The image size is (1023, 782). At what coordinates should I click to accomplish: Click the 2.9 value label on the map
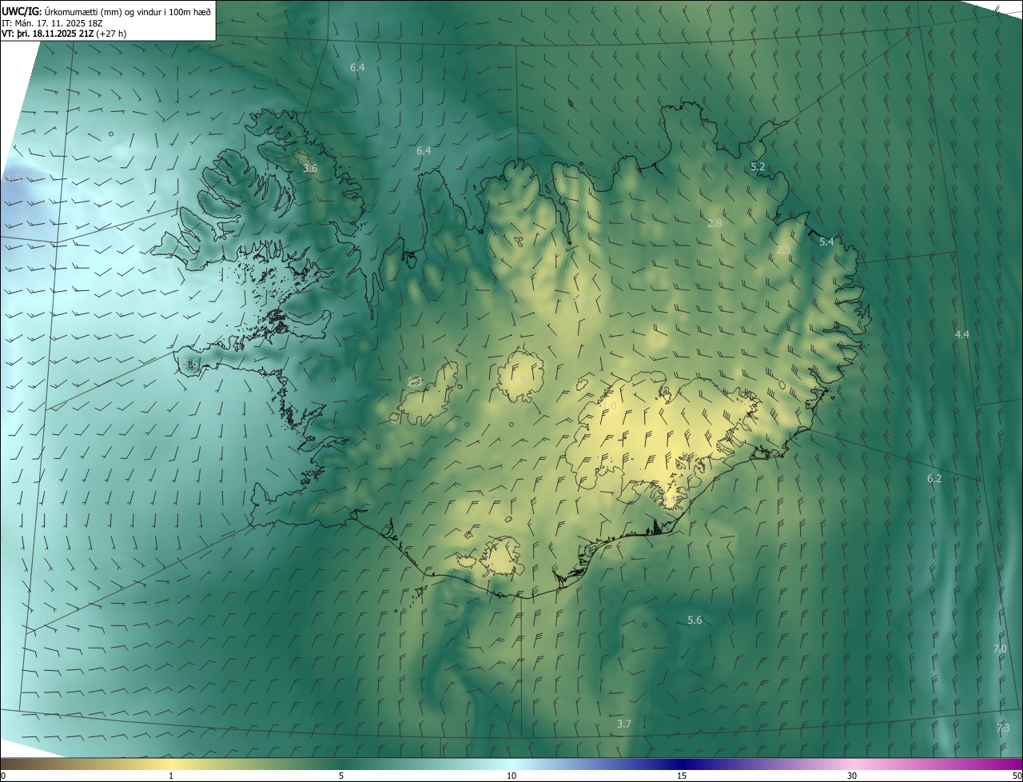tap(580, 298)
